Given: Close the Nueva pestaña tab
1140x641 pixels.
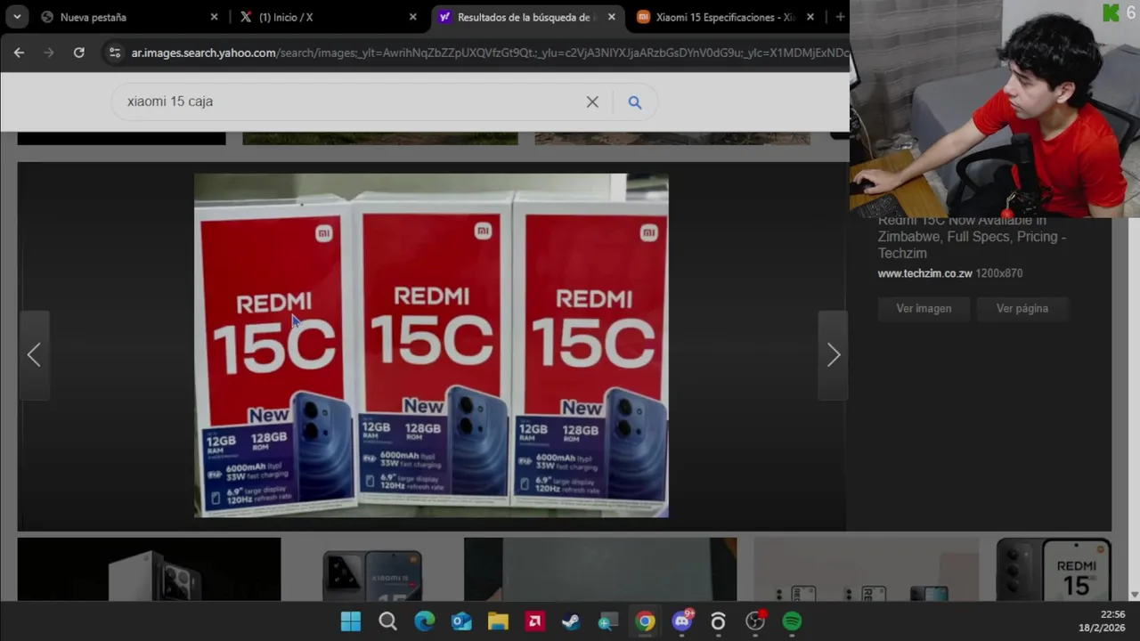Looking at the screenshot, I should [214, 17].
